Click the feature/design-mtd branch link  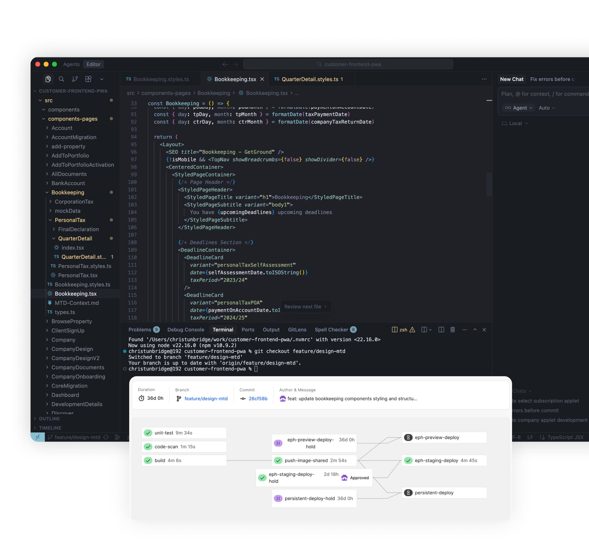point(206,399)
